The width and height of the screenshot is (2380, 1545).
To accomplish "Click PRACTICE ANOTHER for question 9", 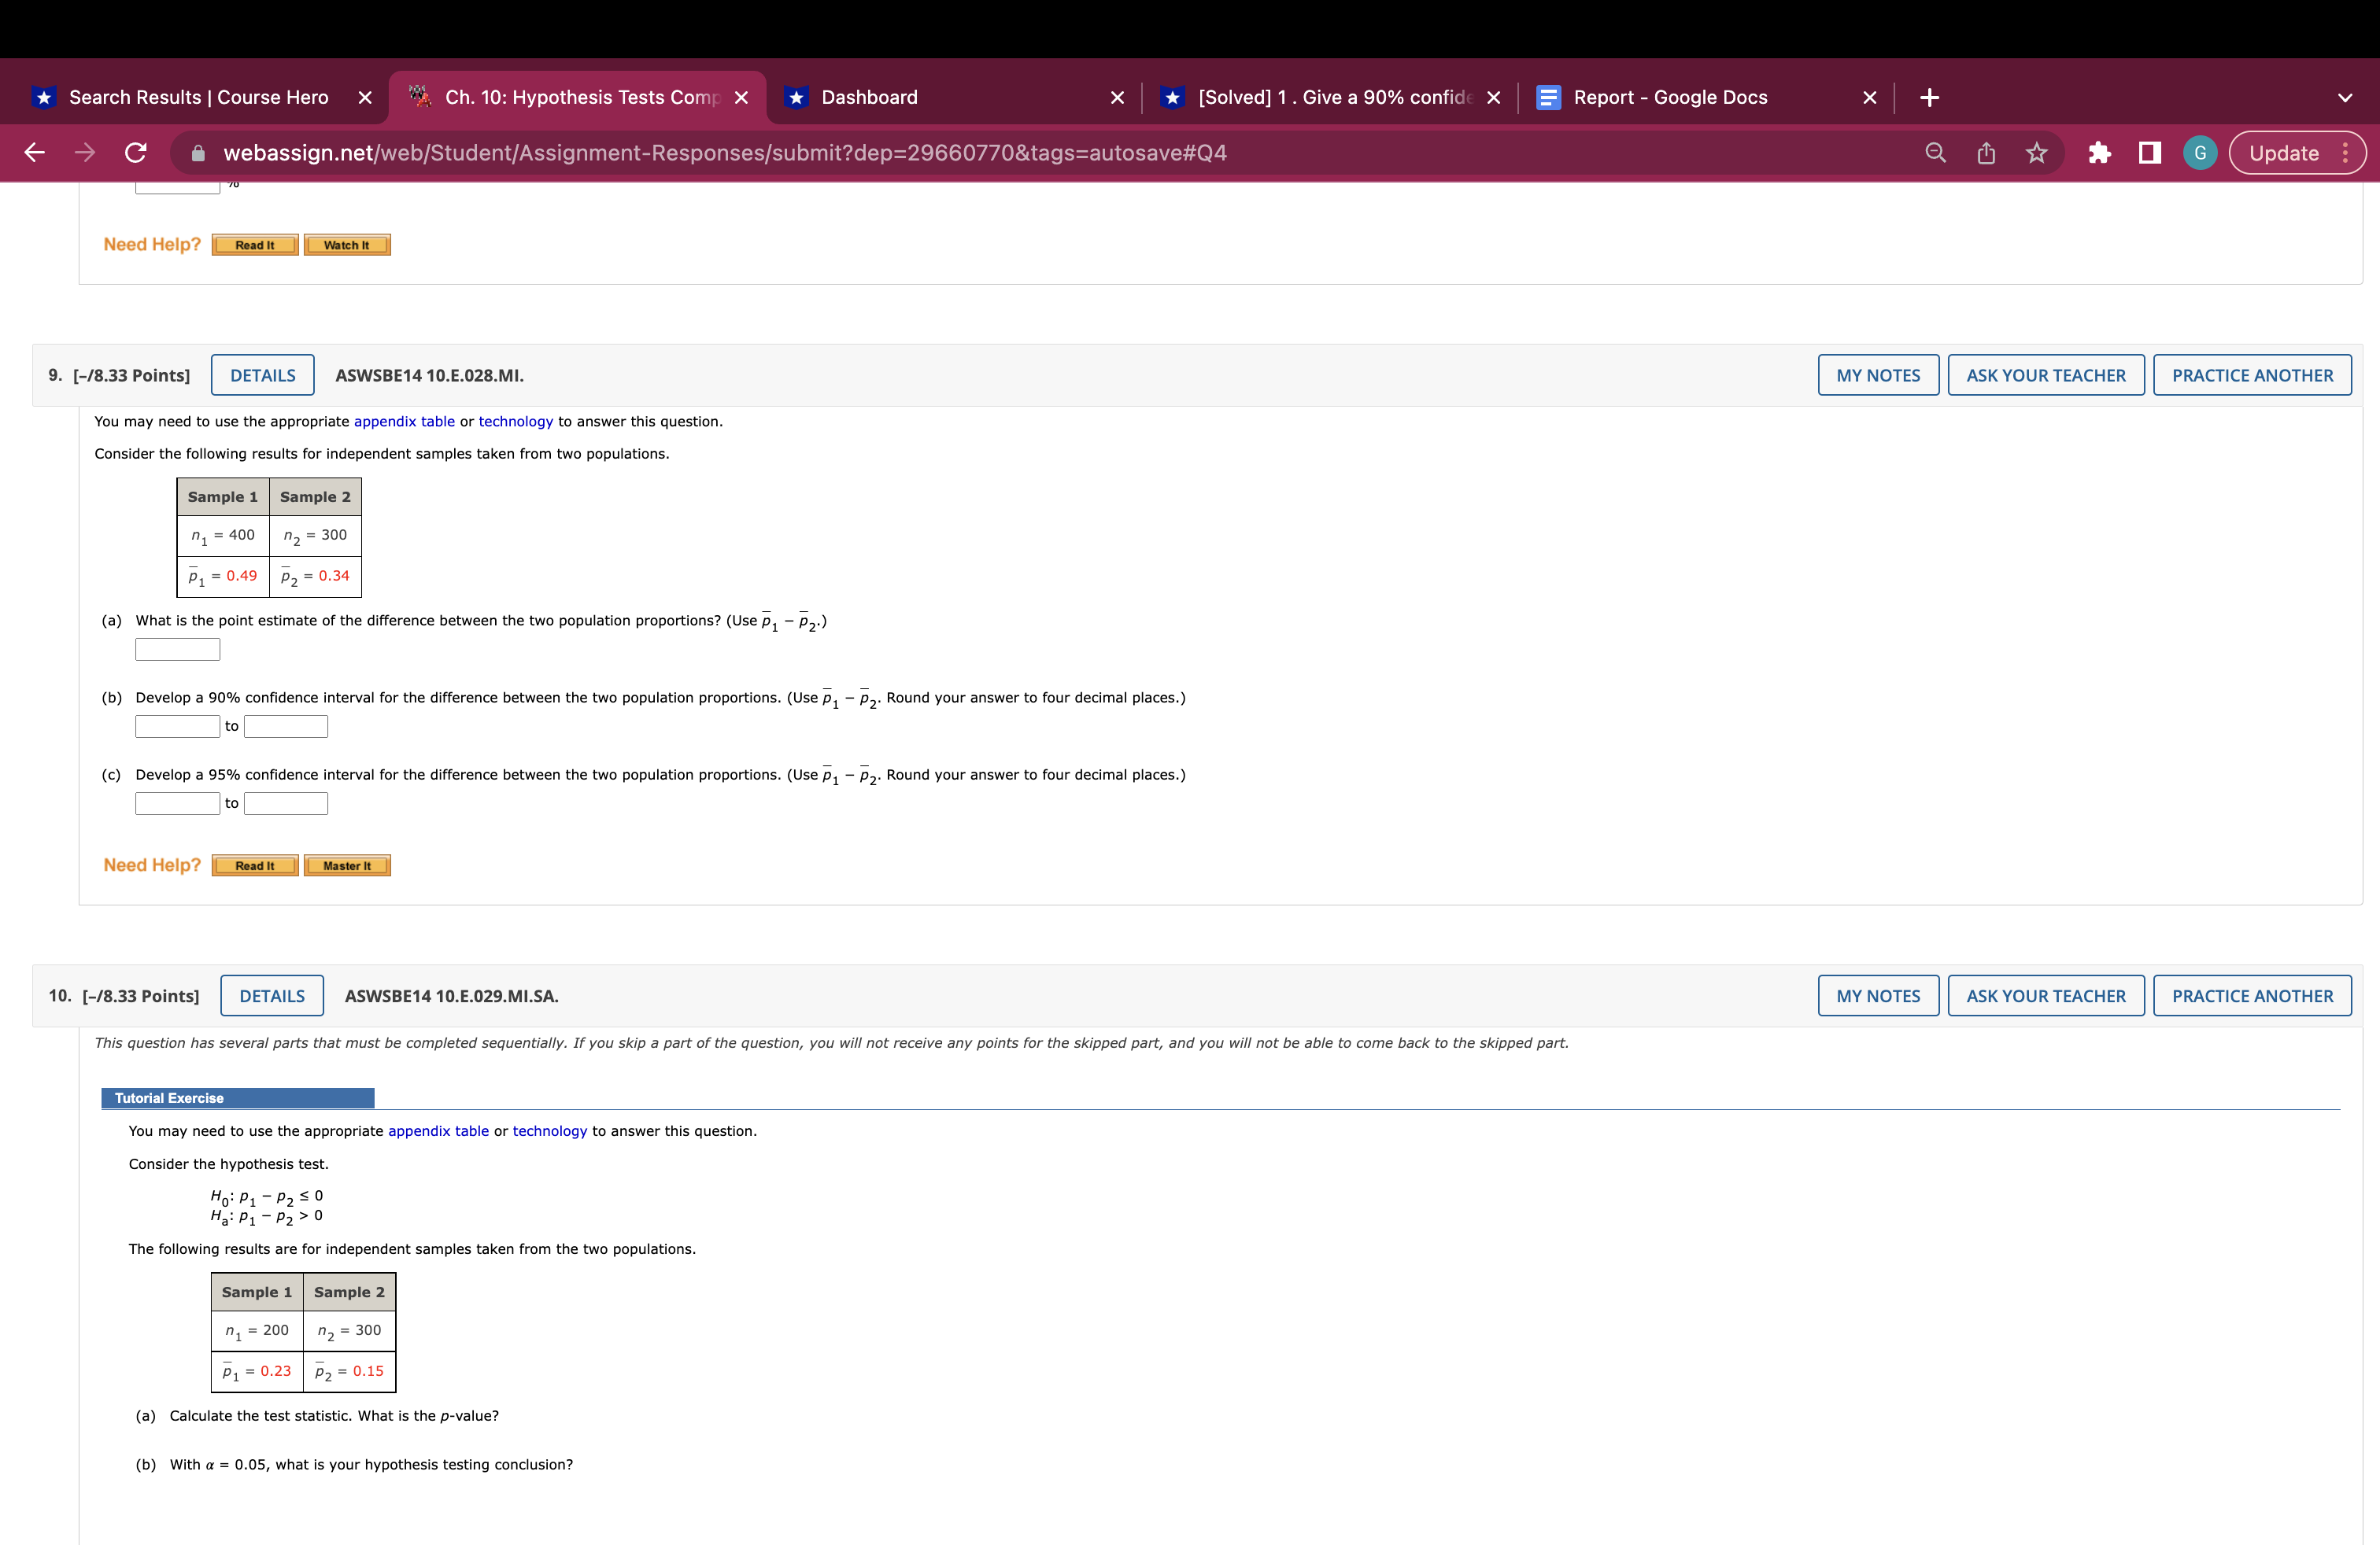I will [x=2251, y=376].
